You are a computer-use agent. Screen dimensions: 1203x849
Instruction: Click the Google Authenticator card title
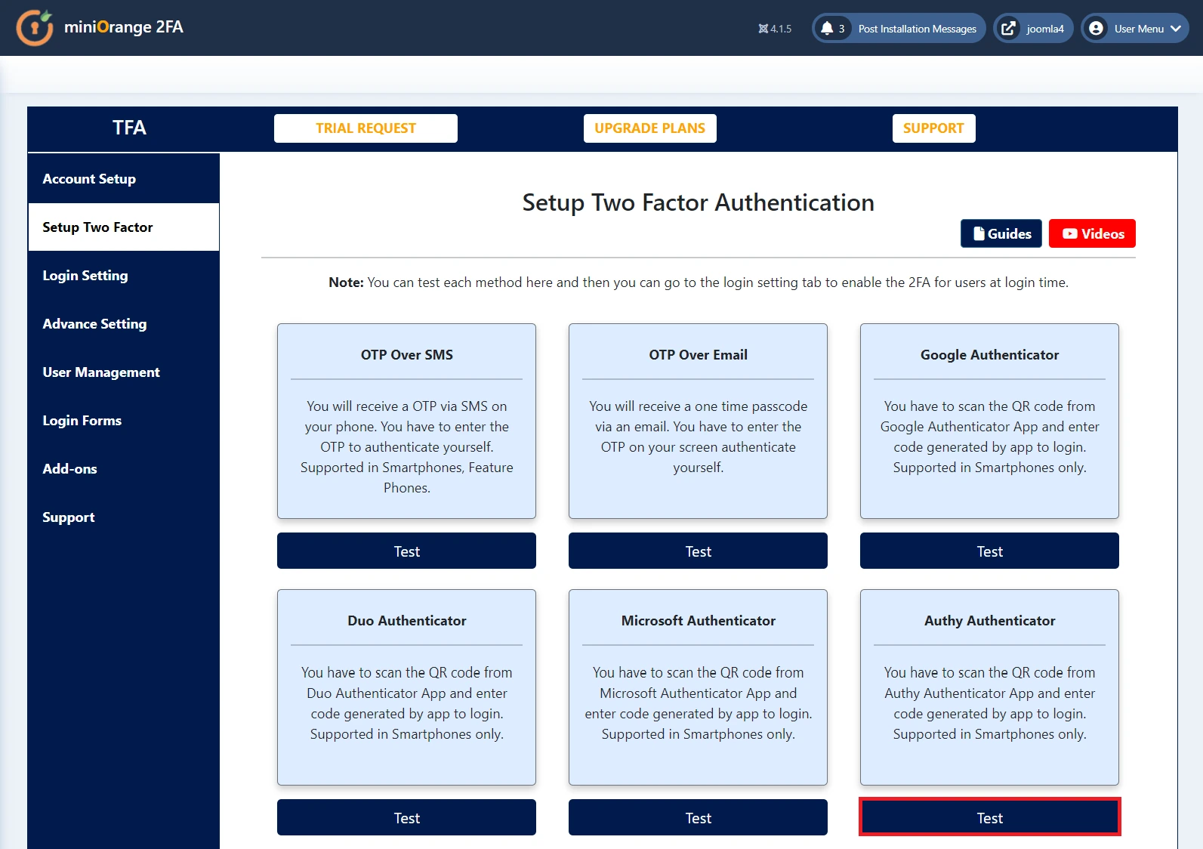pyautogui.click(x=989, y=355)
